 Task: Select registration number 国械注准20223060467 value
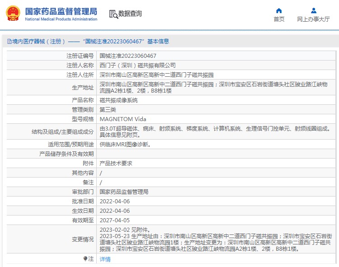[128, 56]
